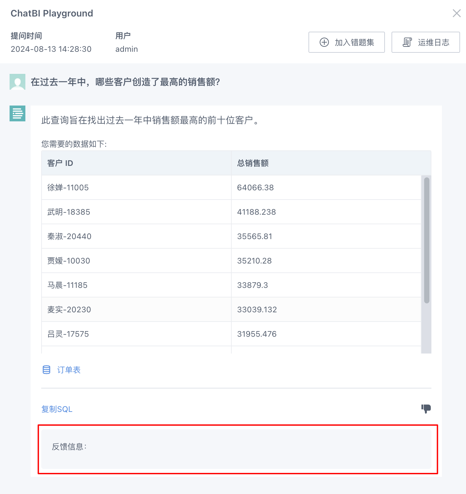Select the cell 吕灵-17575
The image size is (466, 494).
pyautogui.click(x=136, y=334)
